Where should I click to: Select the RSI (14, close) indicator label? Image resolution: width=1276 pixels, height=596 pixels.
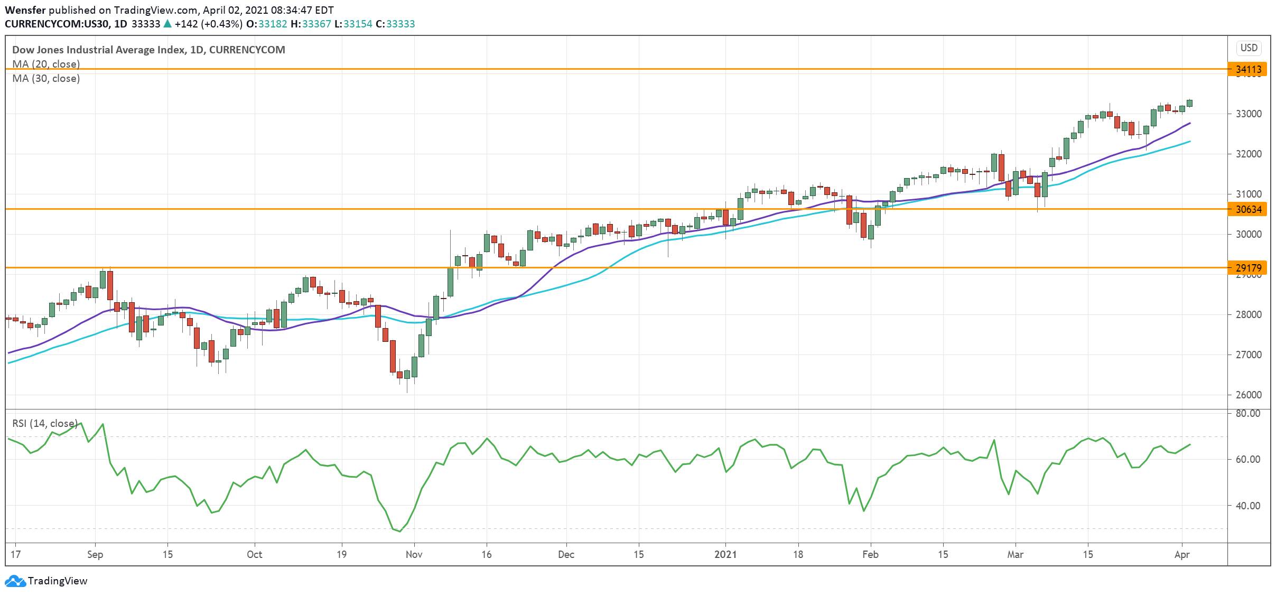(x=45, y=423)
